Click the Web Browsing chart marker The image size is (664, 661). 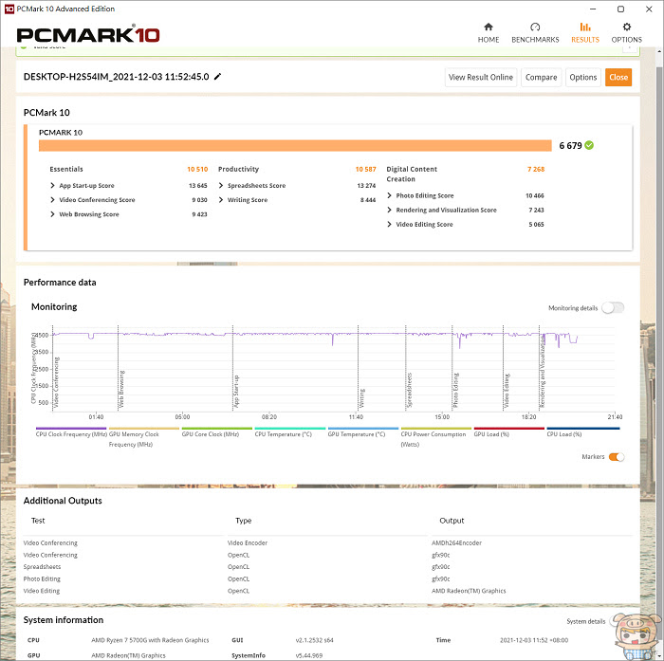121,389
